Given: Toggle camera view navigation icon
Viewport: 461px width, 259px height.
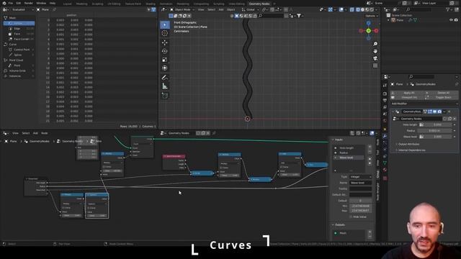Looking at the screenshot, I should coord(375,58).
